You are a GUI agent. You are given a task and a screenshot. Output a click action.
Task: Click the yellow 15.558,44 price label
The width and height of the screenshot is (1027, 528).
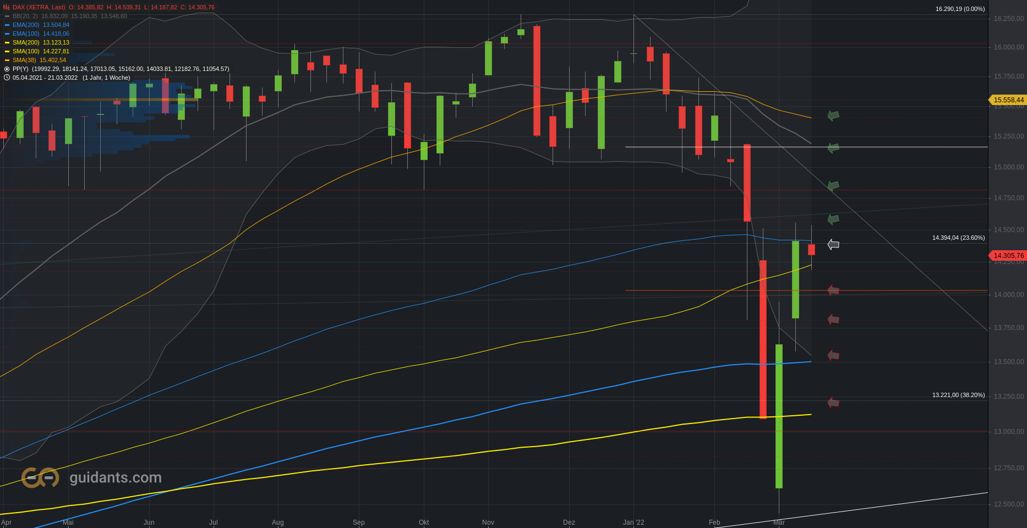tap(1007, 100)
